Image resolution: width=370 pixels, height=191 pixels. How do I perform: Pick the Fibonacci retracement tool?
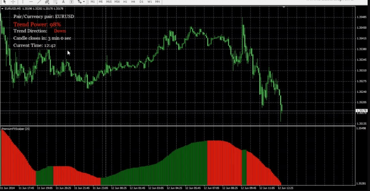[55, 2]
